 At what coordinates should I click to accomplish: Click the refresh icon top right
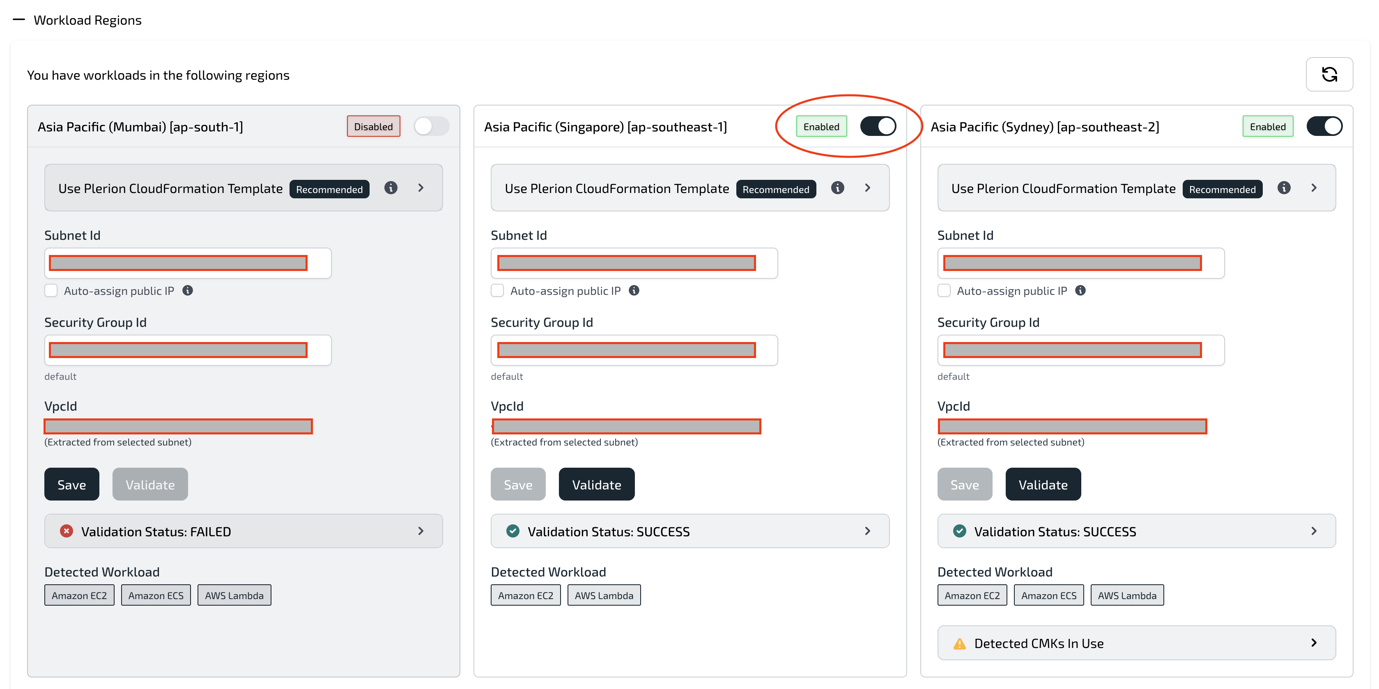coord(1330,74)
